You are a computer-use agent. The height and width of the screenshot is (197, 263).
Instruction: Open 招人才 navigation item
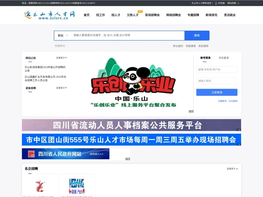coord(116,15)
